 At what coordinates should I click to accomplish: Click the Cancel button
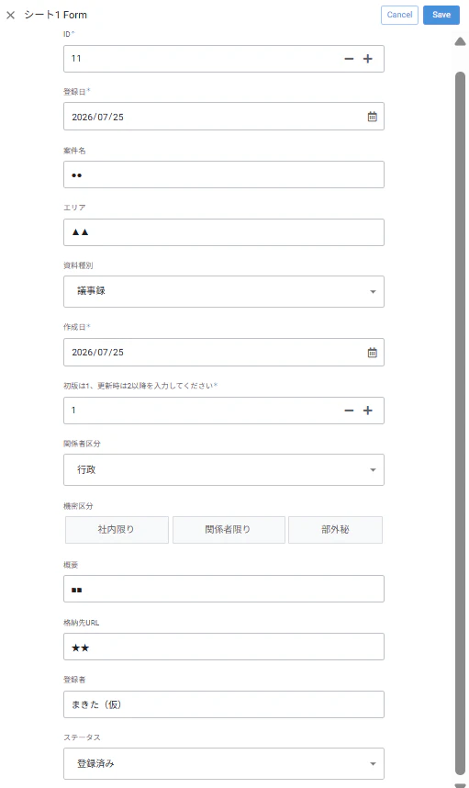point(399,15)
